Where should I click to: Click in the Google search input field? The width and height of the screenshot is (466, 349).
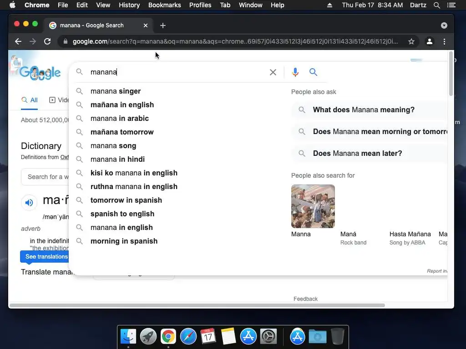point(178,72)
